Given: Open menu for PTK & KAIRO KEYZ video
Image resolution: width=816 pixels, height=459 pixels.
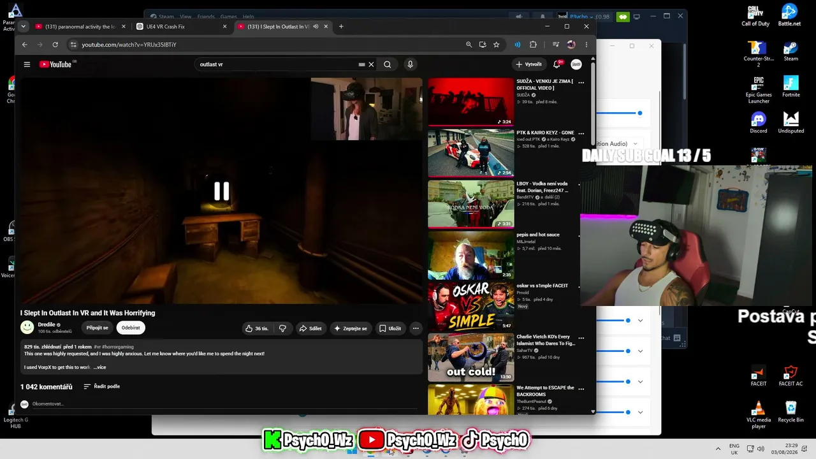Looking at the screenshot, I should [581, 133].
